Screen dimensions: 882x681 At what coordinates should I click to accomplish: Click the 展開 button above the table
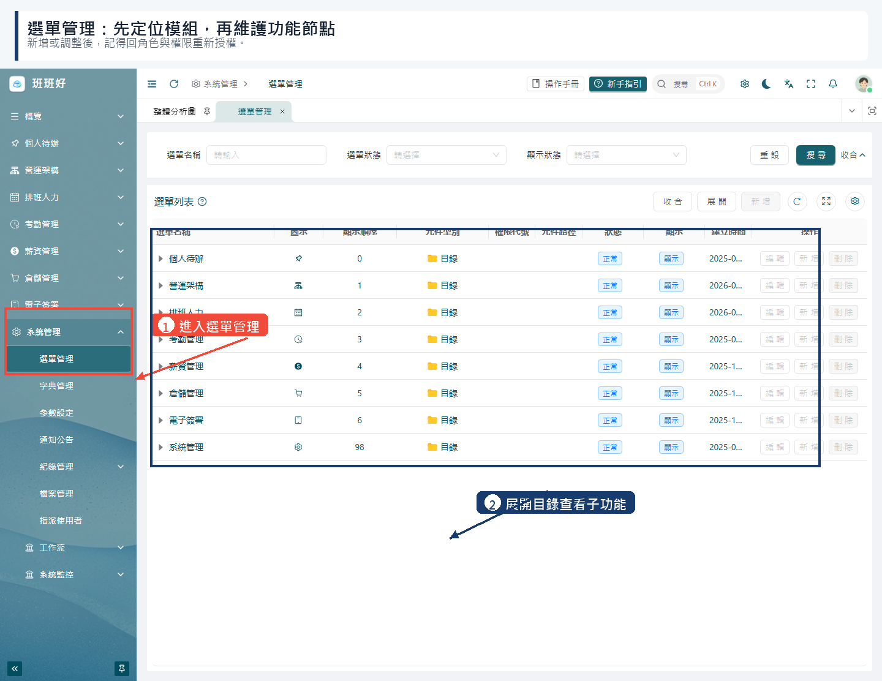717,201
